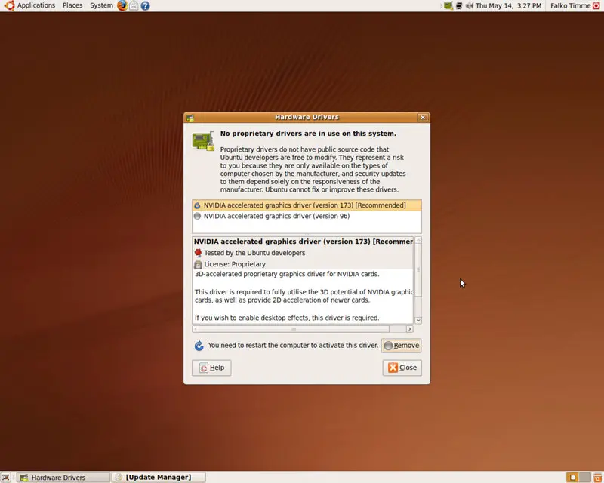Click 'Tested by the Ubuntu developers' text
The width and height of the screenshot is (604, 483).
coord(254,253)
